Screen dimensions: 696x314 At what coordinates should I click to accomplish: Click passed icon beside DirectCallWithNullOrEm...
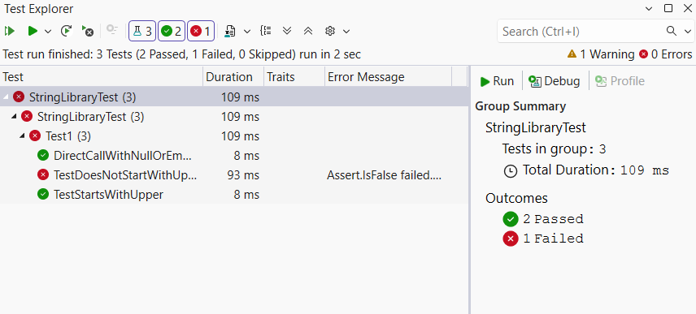click(43, 155)
